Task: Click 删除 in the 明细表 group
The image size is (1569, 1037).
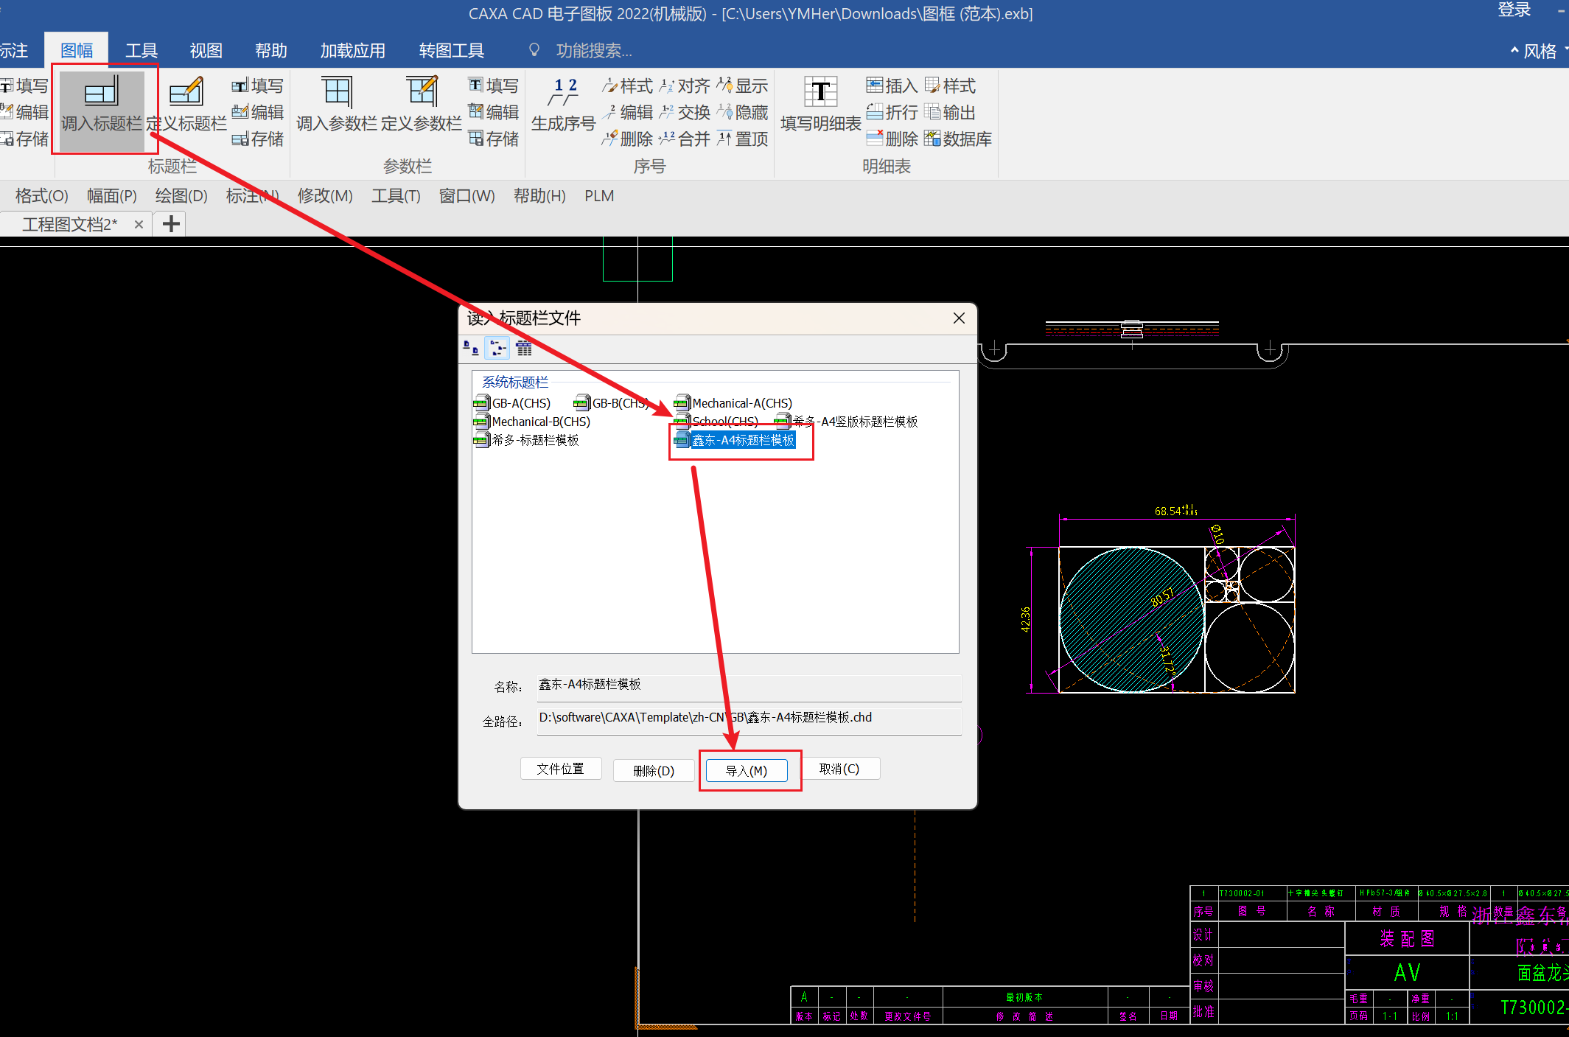Action: tap(892, 139)
